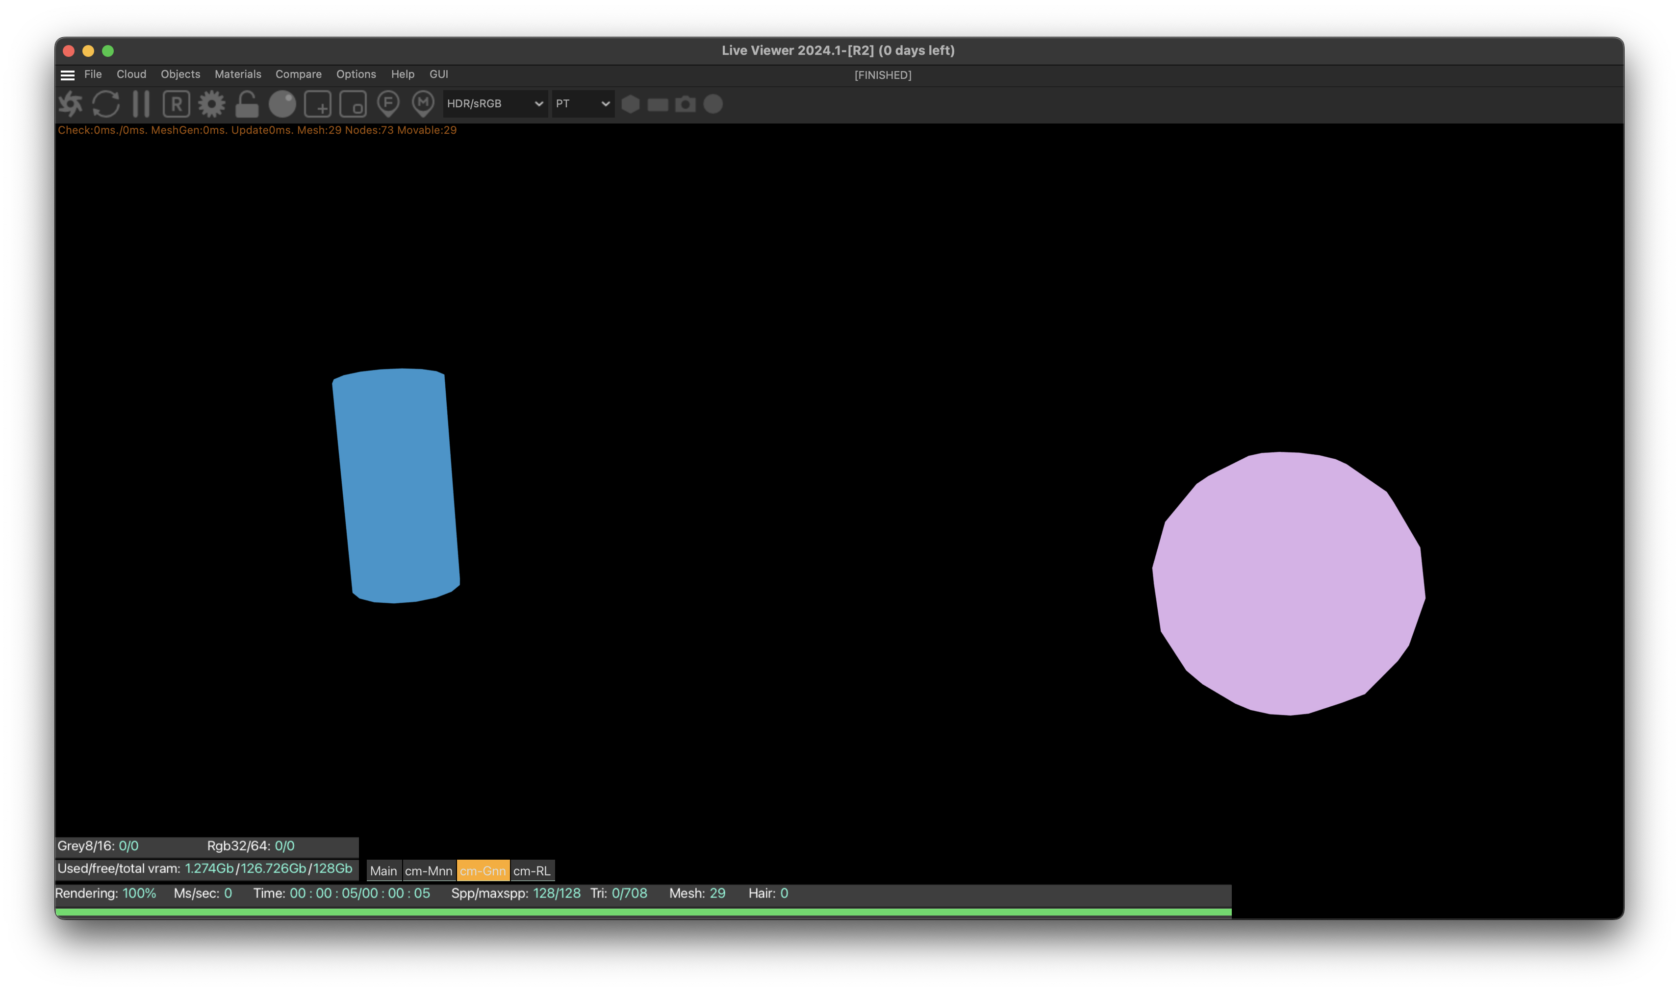Open the Materials menu
Image resolution: width=1679 pixels, height=992 pixels.
237,74
